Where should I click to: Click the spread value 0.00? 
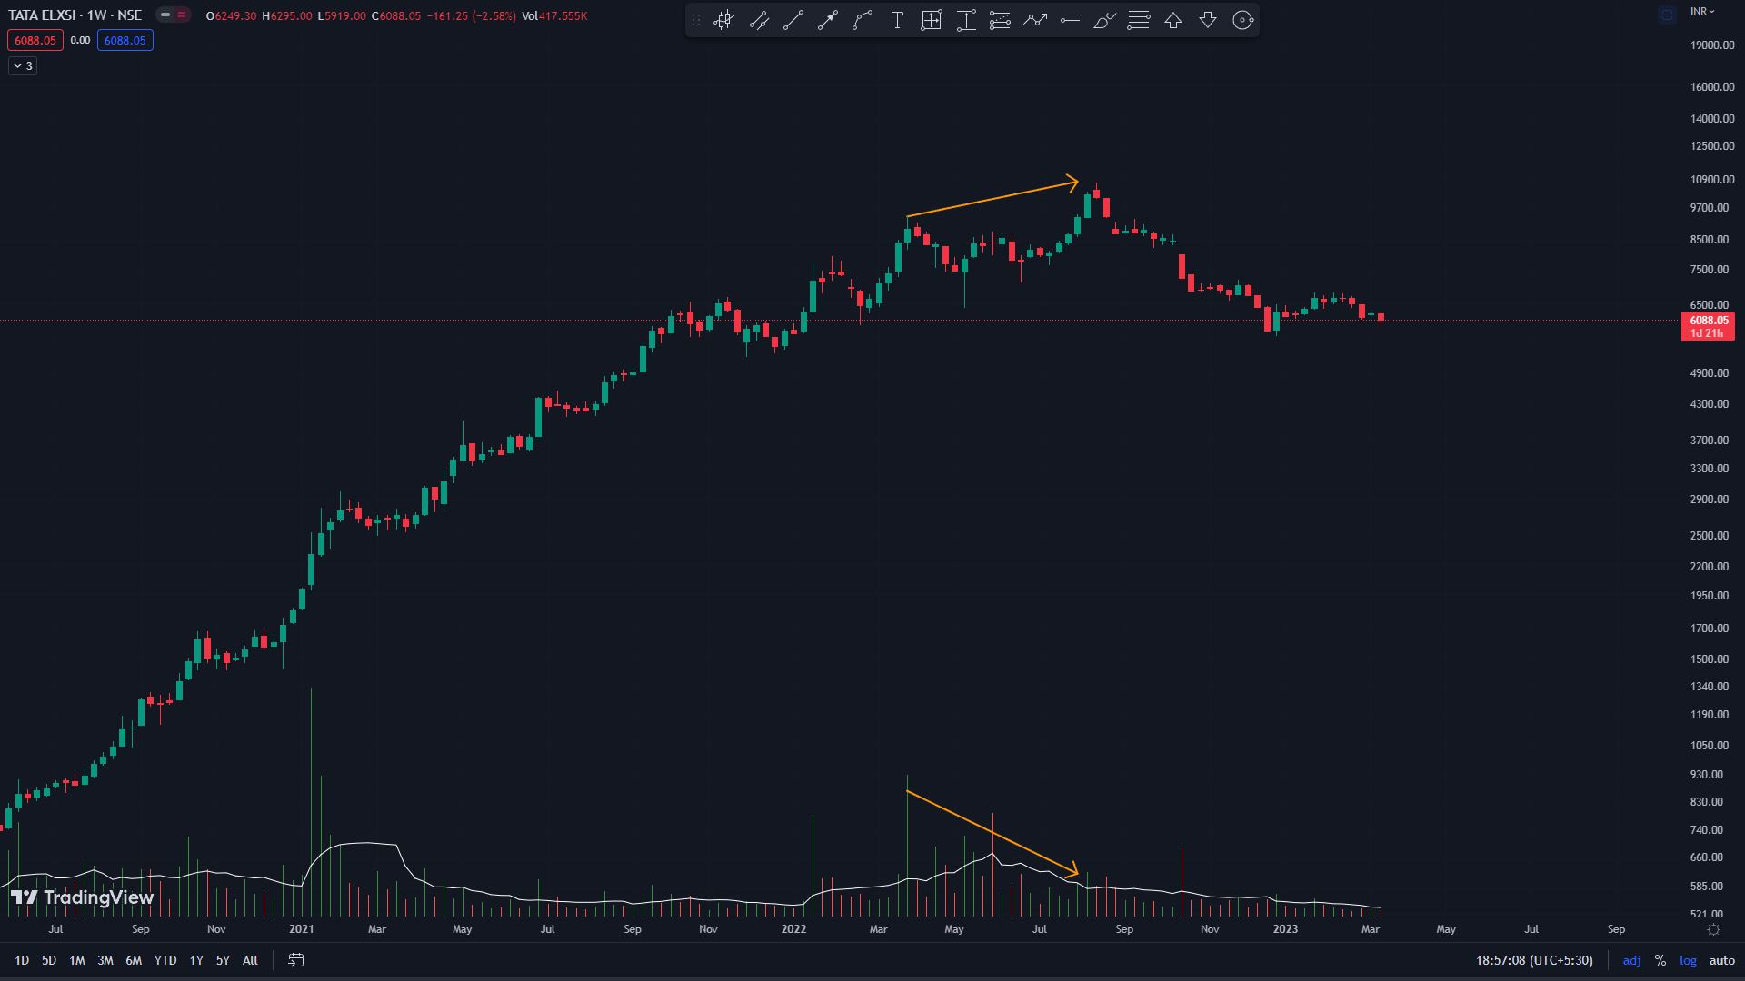pos(80,40)
